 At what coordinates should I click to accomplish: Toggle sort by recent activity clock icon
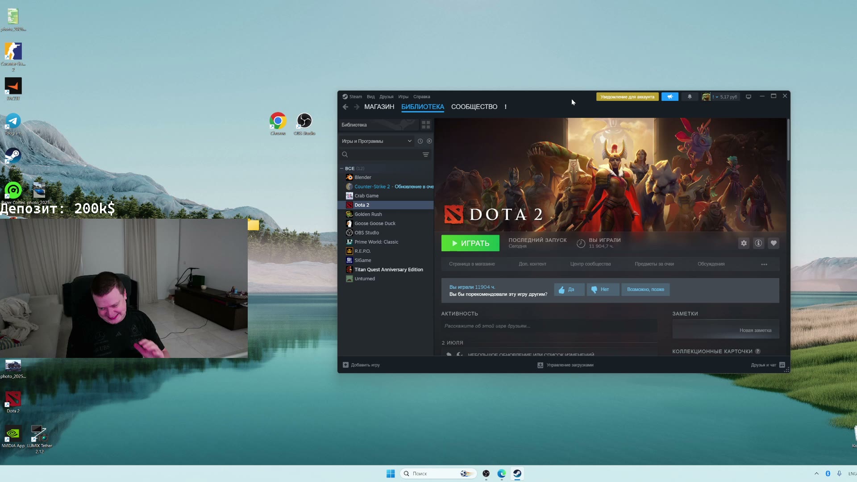click(x=420, y=141)
